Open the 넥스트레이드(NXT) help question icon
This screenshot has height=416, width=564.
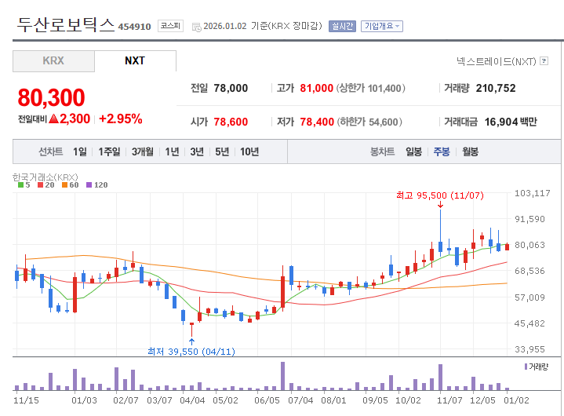point(544,61)
